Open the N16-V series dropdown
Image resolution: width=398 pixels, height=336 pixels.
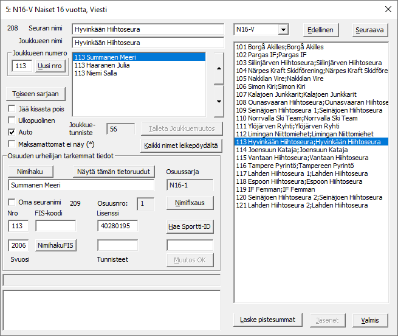pos(283,30)
